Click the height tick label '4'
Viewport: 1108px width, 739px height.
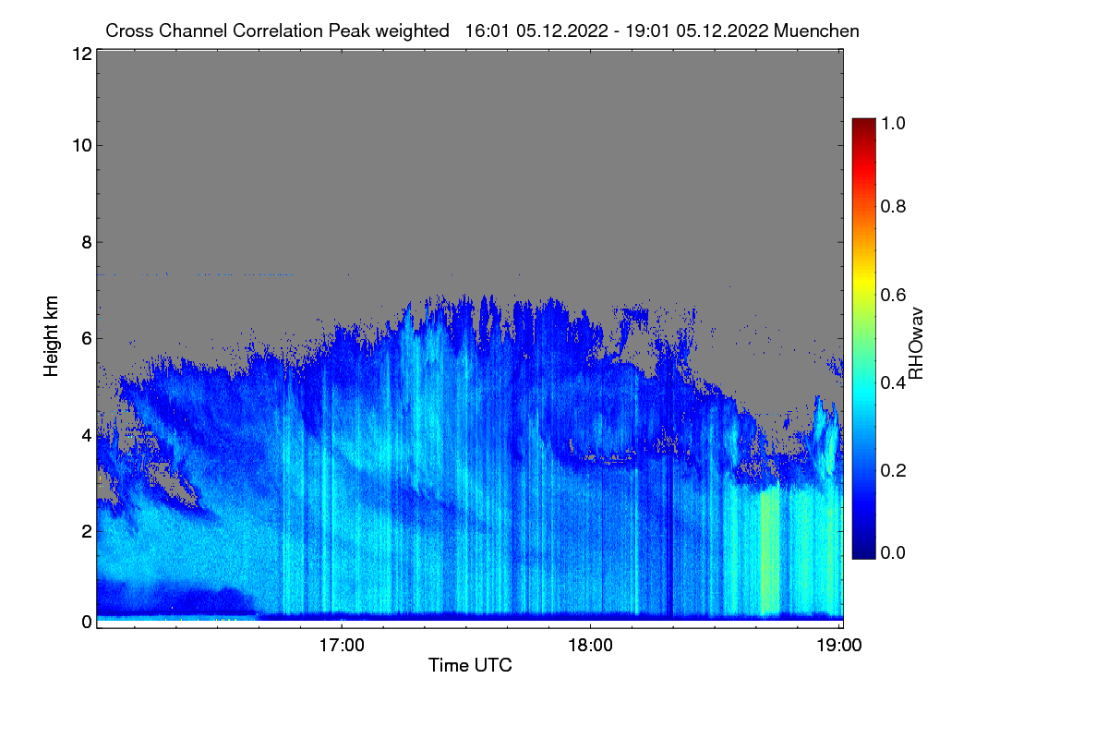87,434
